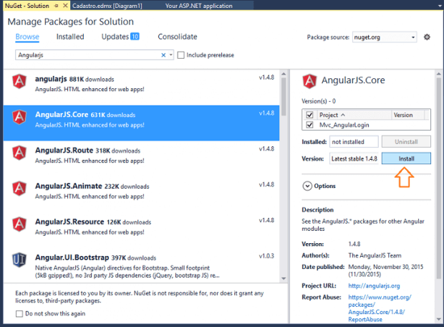Click the Install button

(x=405, y=158)
